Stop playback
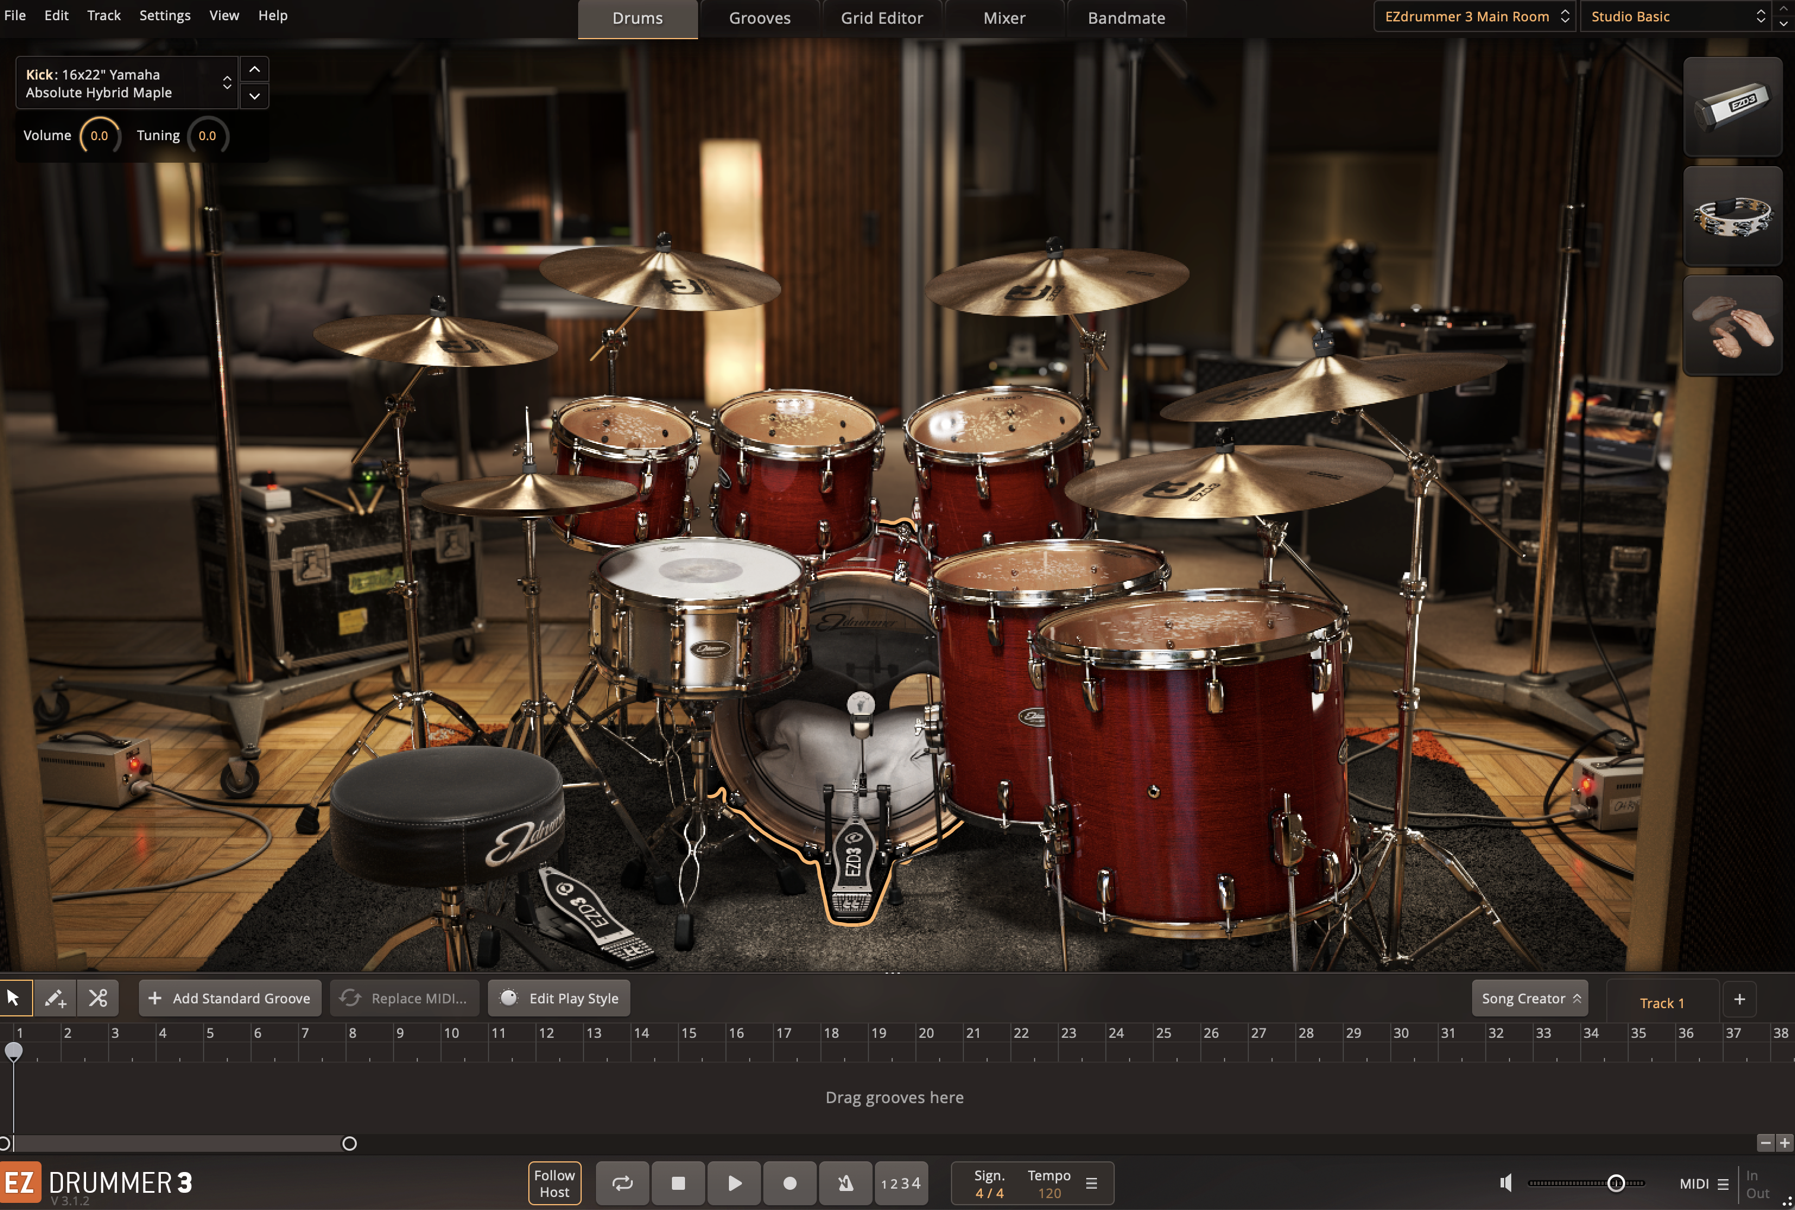This screenshot has height=1210, width=1795. [678, 1182]
